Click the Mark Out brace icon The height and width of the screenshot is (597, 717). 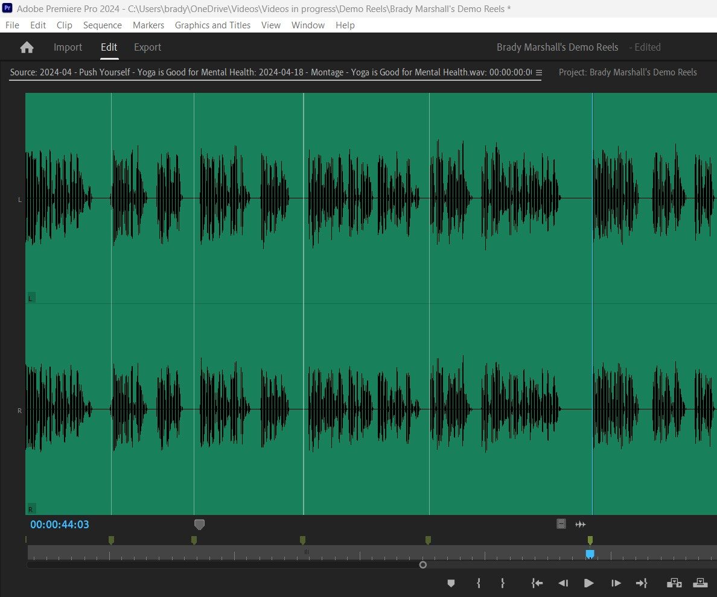[x=503, y=583]
